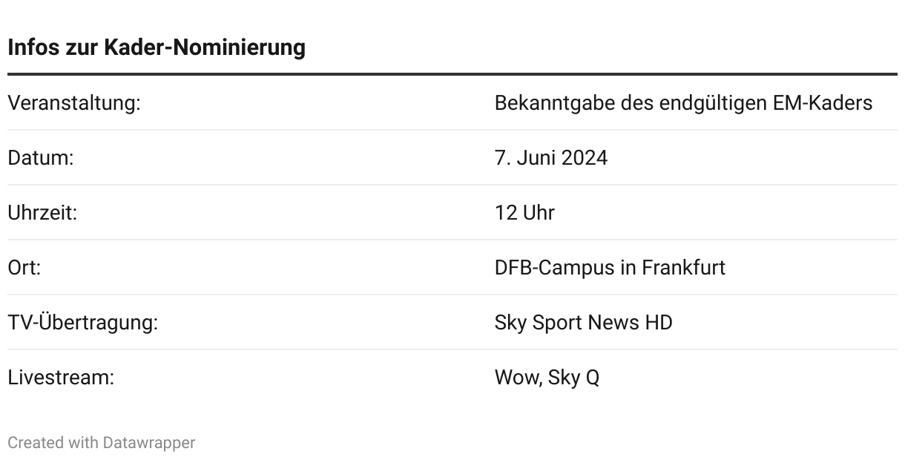This screenshot has width=905, height=460.
Task: Select the 'Livestream:' label cell
Action: click(x=61, y=377)
